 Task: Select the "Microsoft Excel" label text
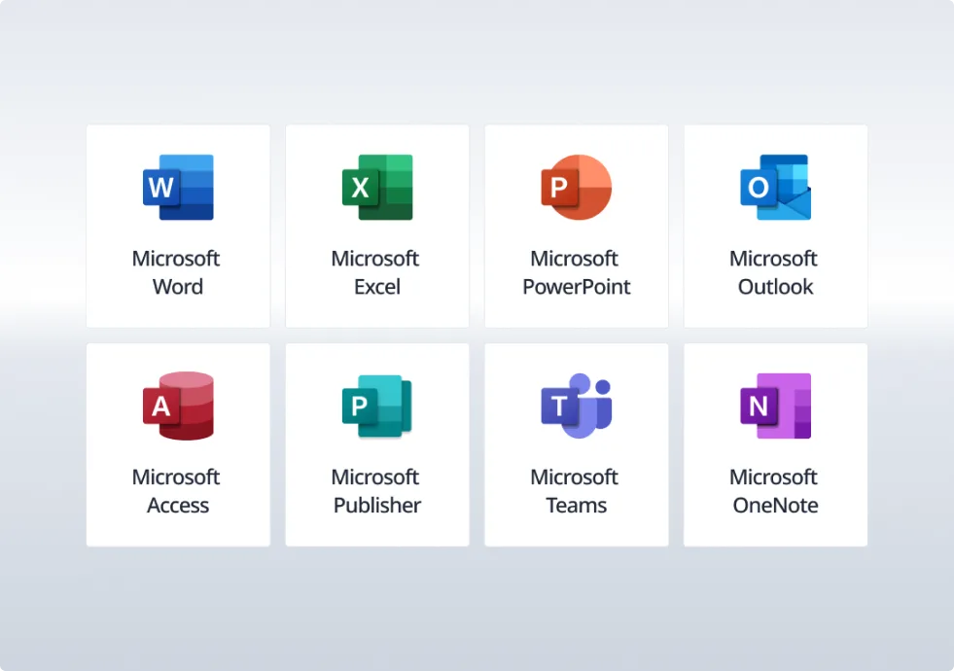coord(375,272)
